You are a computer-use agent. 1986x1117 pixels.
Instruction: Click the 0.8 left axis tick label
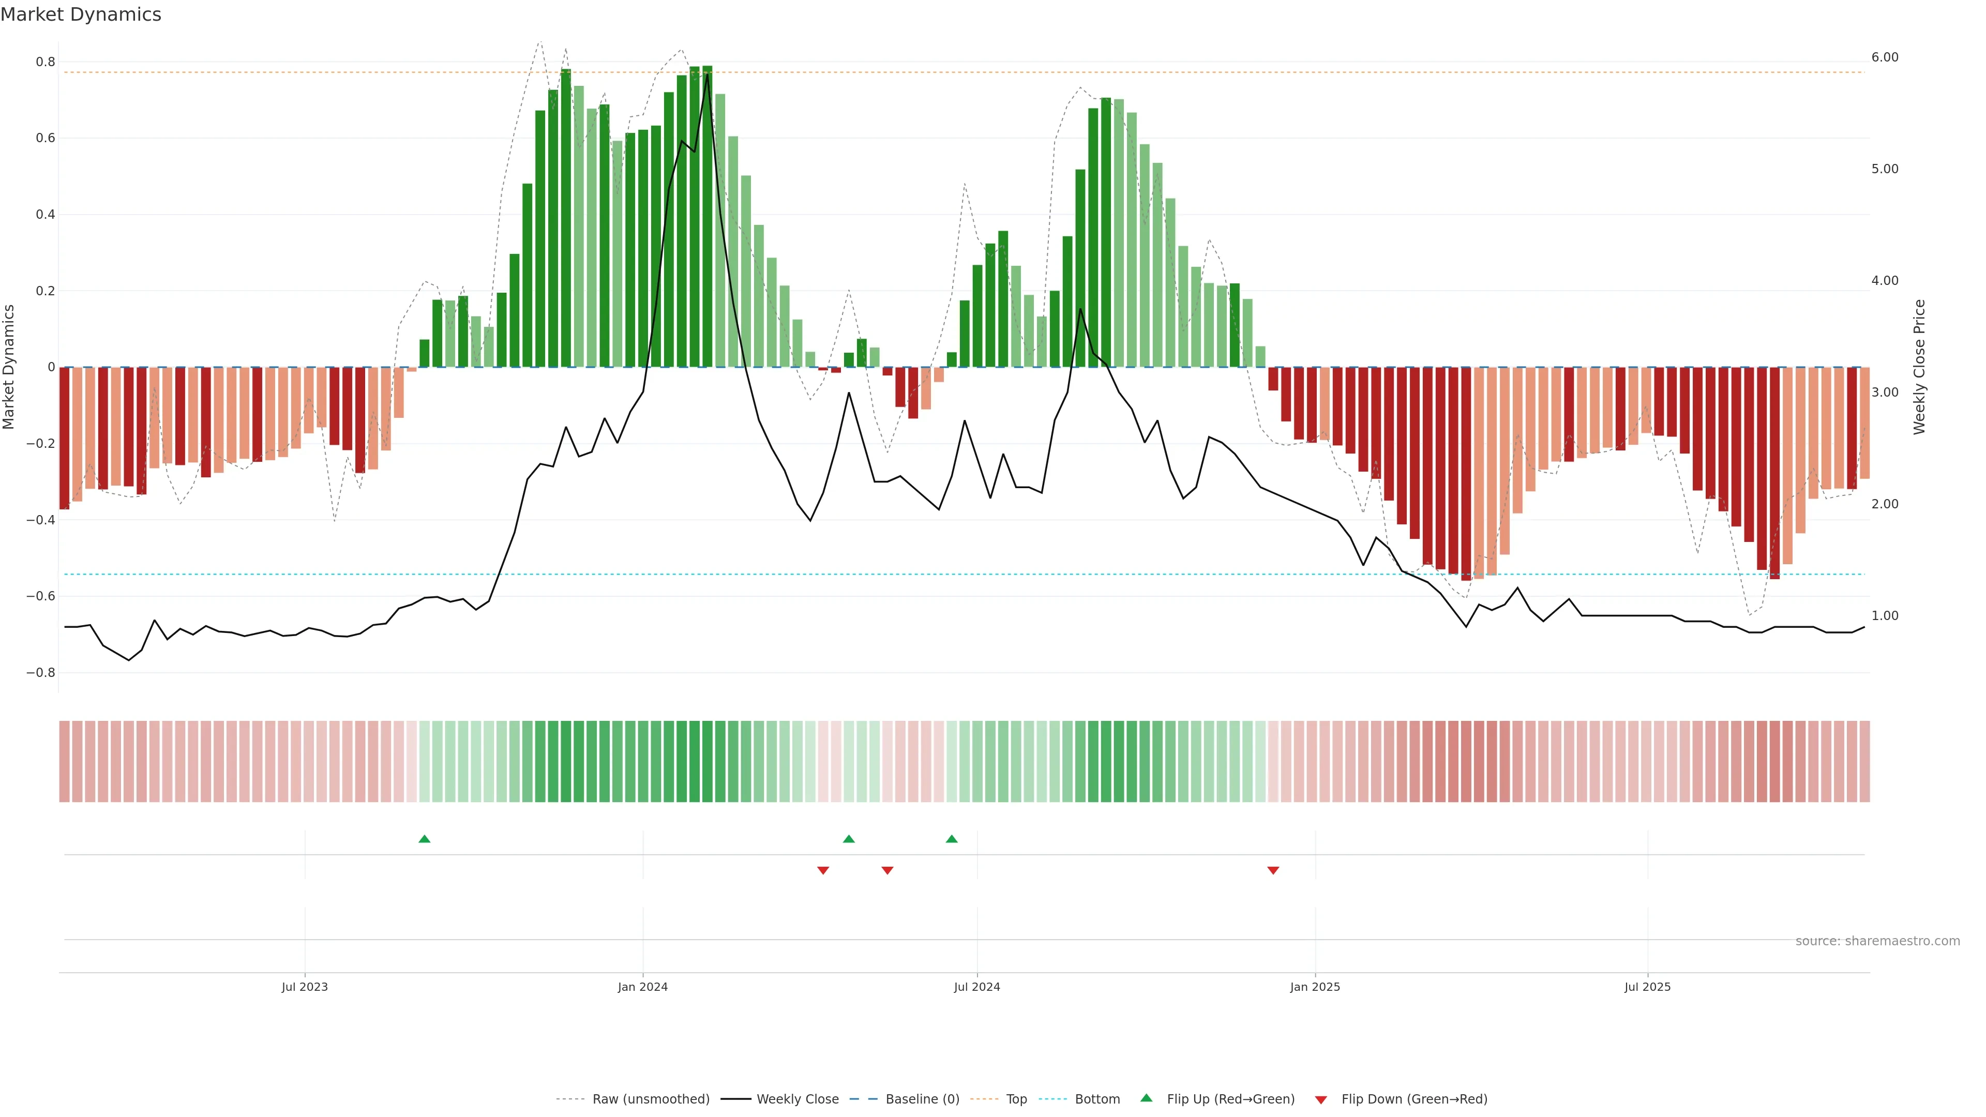coord(46,62)
